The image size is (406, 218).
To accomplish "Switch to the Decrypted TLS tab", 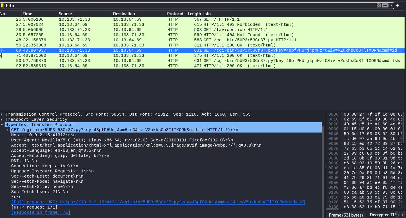I will (x=383, y=215).
